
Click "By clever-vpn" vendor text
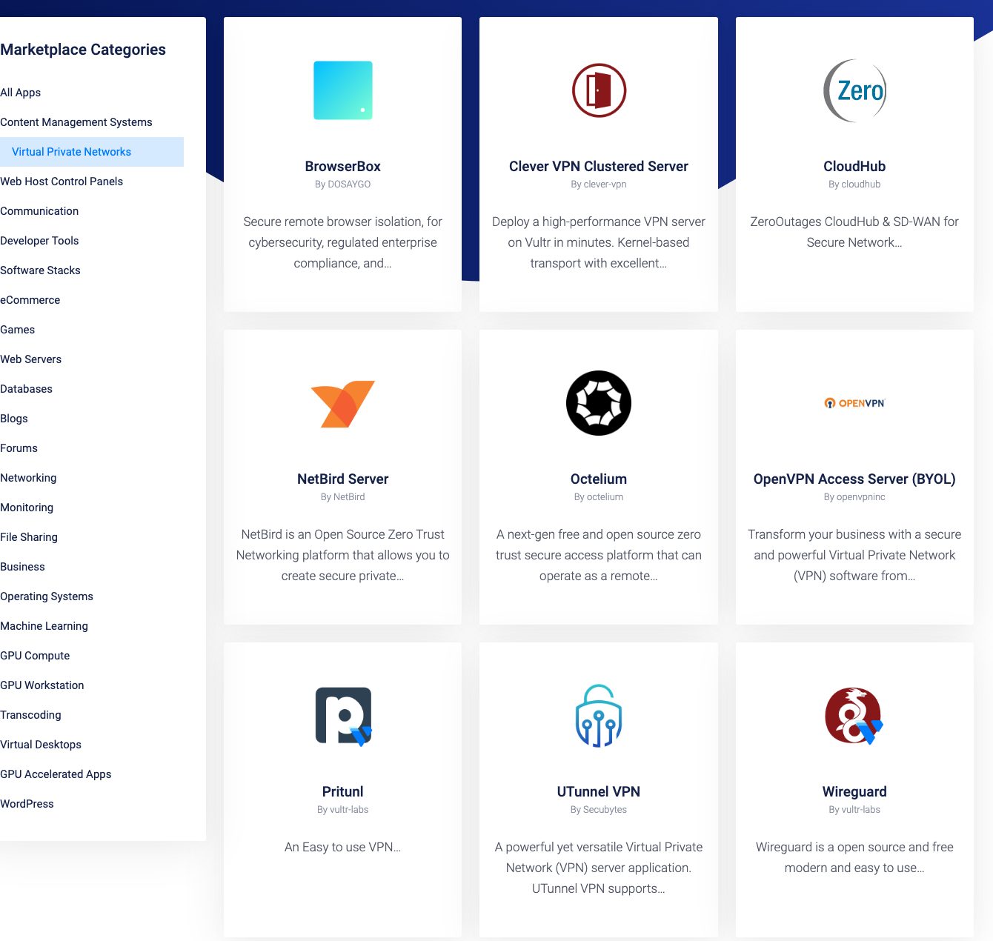pyautogui.click(x=599, y=184)
